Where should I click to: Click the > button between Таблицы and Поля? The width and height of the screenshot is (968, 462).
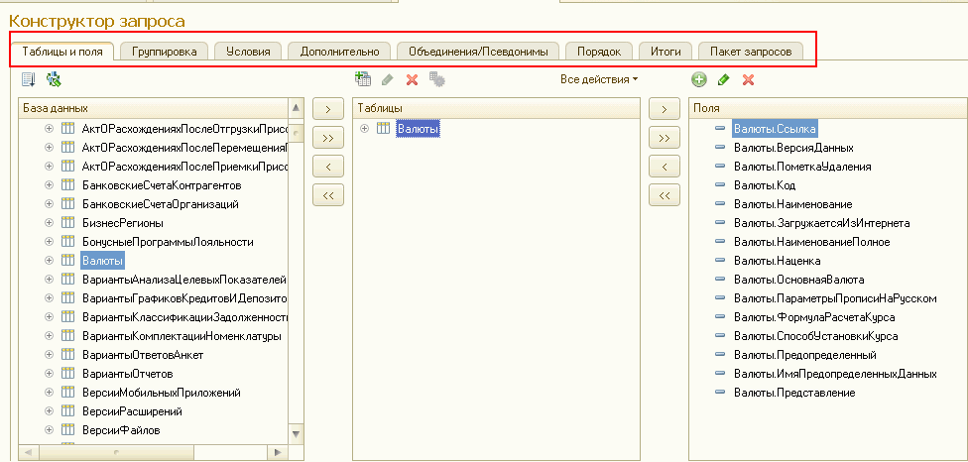point(665,109)
